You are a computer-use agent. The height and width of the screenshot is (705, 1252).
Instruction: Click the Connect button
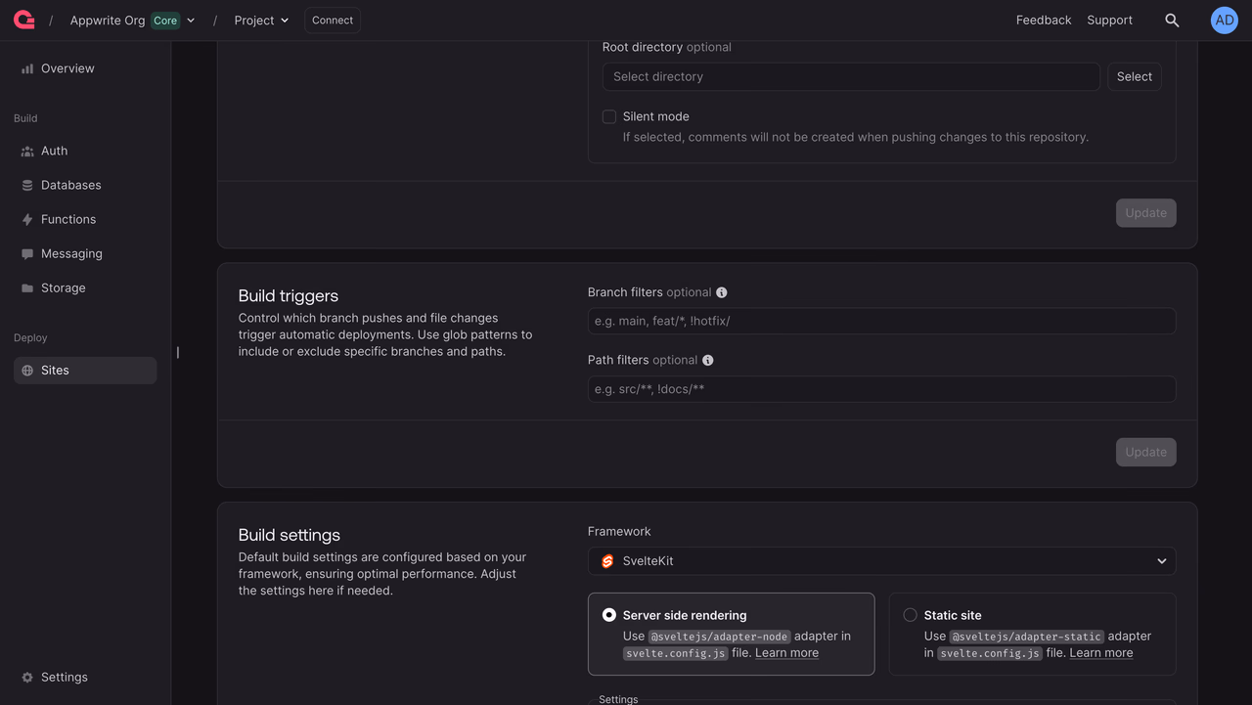coord(333,20)
